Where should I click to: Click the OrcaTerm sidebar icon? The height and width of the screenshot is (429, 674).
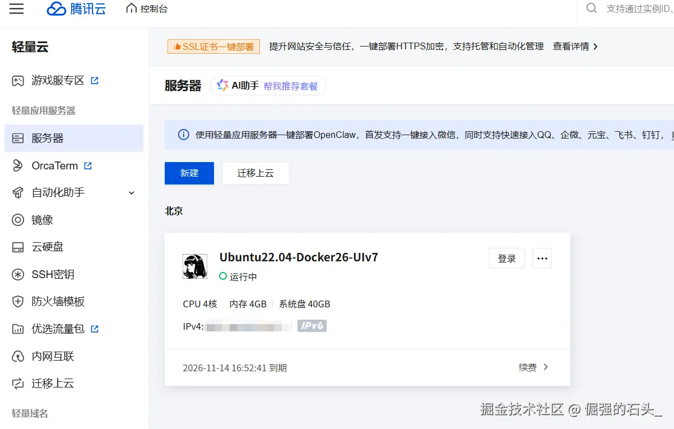18,165
